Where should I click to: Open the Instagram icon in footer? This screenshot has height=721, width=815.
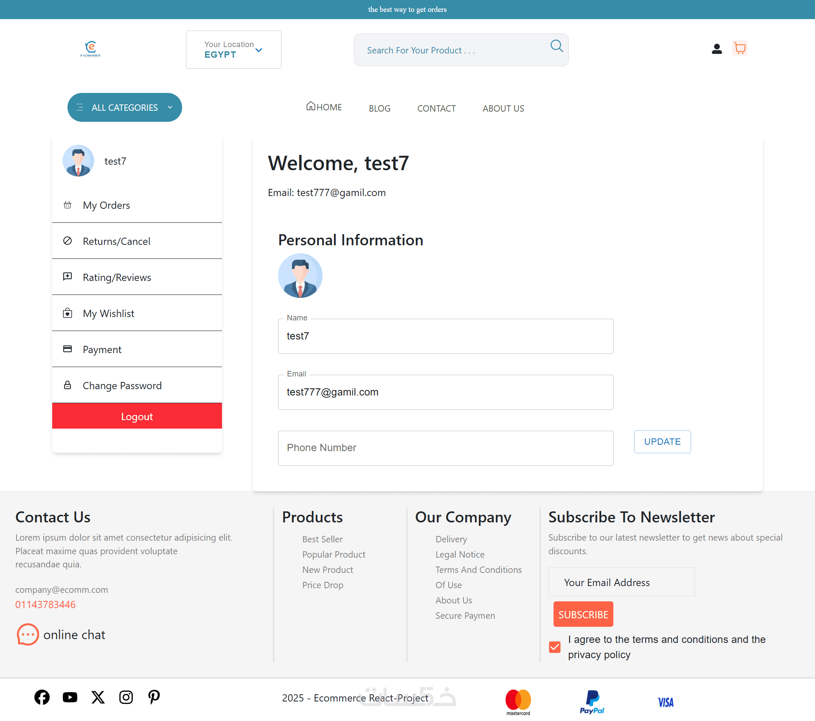(126, 697)
